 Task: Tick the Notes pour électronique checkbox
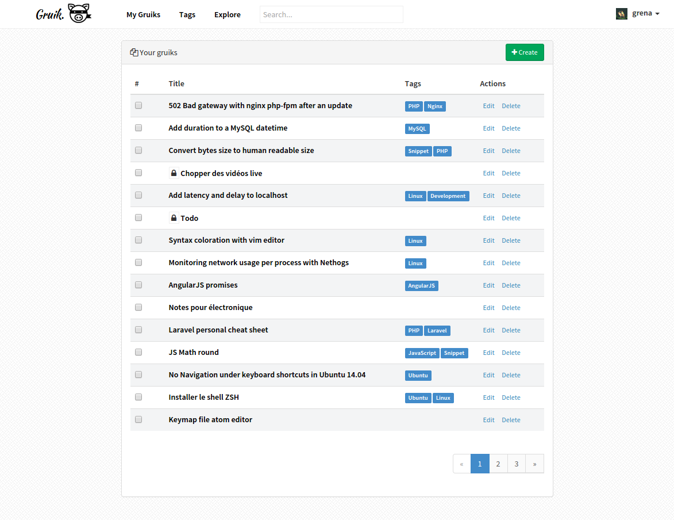(138, 307)
